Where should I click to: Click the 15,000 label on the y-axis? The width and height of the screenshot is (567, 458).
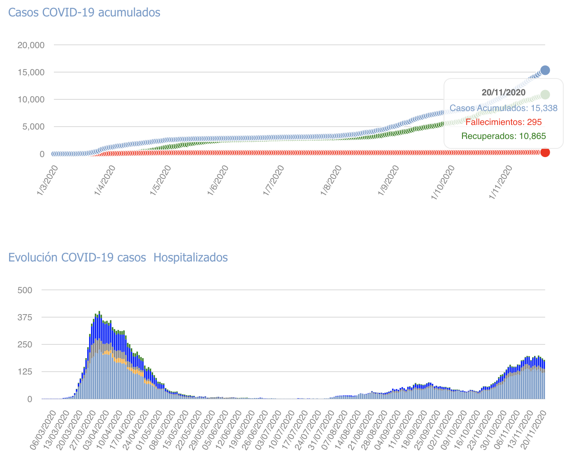tap(31, 72)
